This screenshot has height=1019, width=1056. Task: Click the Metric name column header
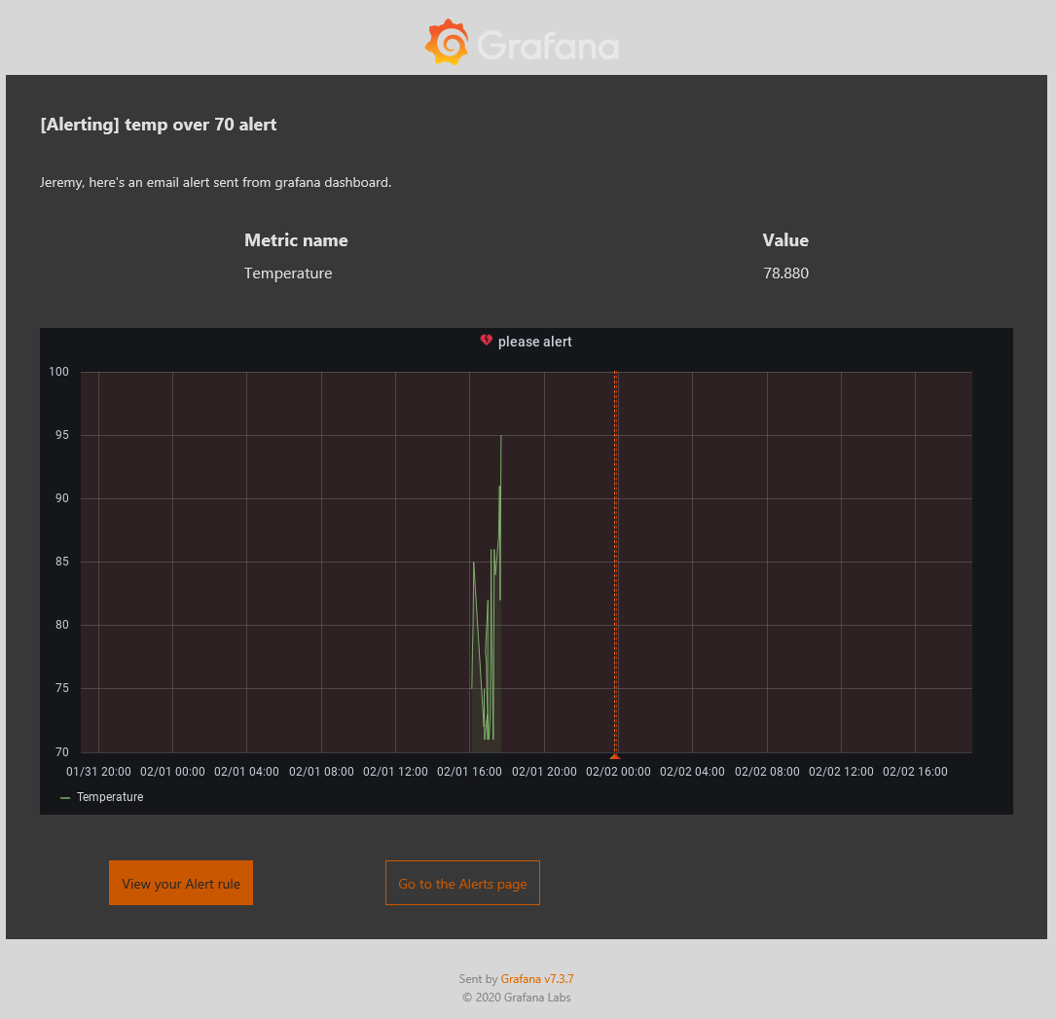[x=296, y=240]
